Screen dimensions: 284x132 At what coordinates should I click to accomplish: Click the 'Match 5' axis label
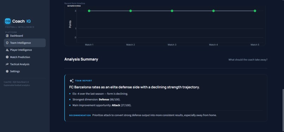[x=255, y=45]
